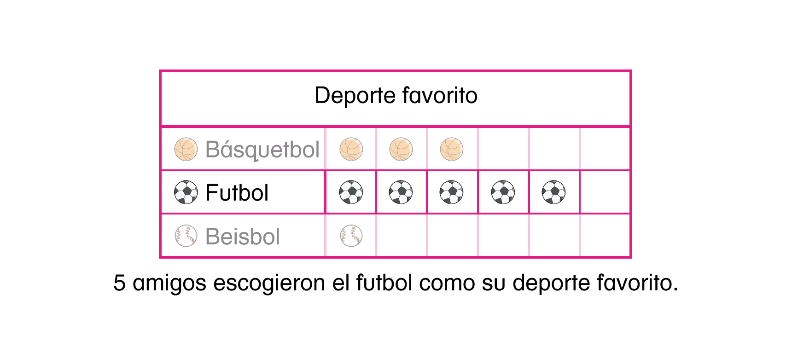
Task: Click the "Deporte favorito" table title
Action: point(396,96)
